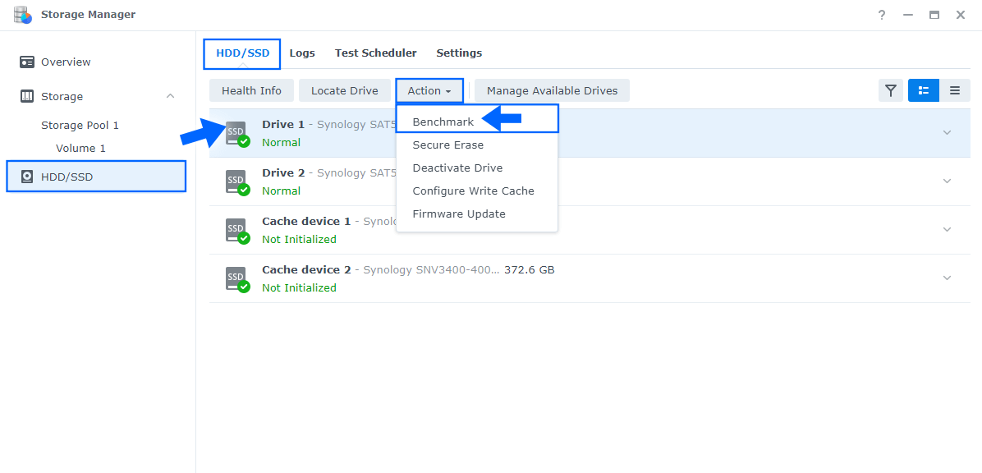Select the Drive 2 name text

[x=283, y=173]
